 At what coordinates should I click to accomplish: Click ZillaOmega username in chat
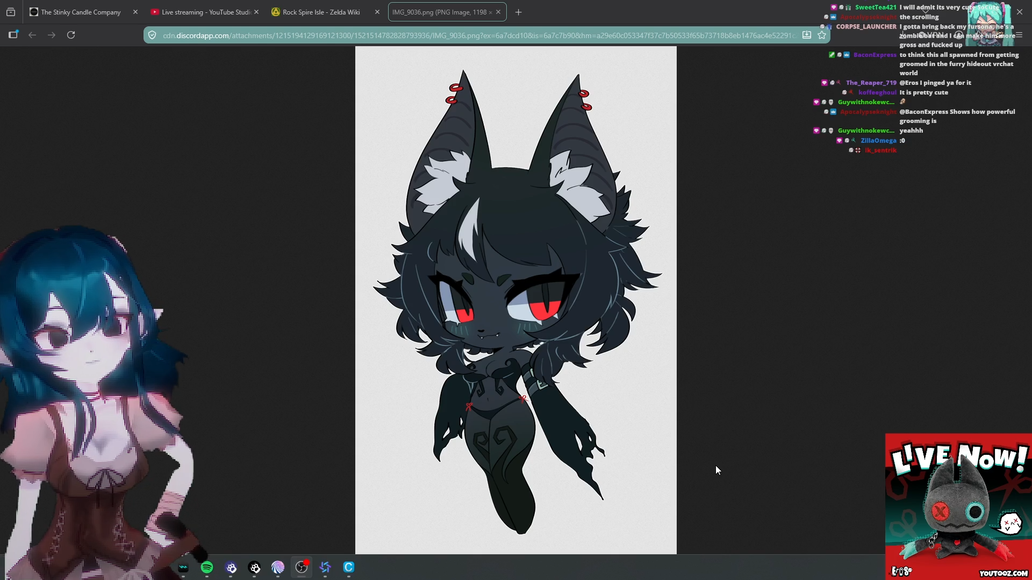point(878,141)
